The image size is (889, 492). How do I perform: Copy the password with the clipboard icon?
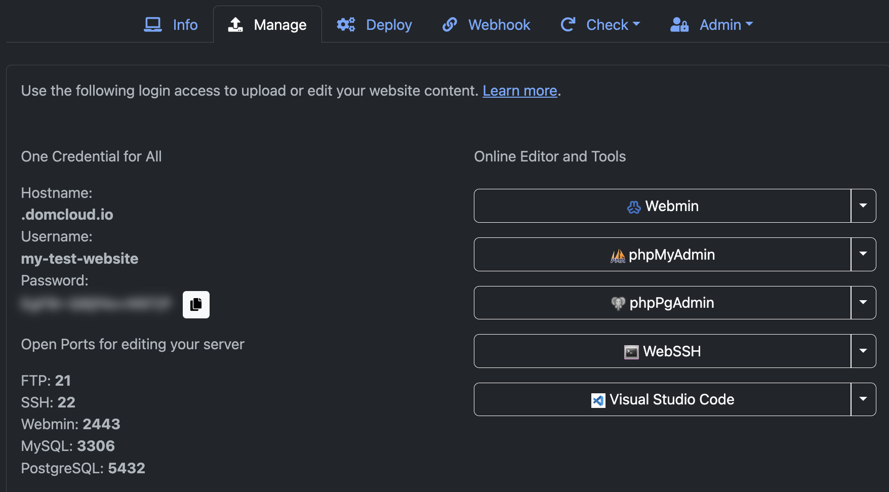[x=196, y=305]
